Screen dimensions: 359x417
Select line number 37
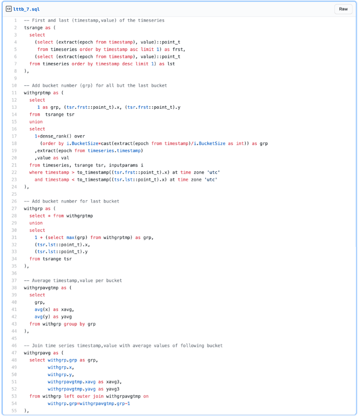pyautogui.click(x=14, y=280)
